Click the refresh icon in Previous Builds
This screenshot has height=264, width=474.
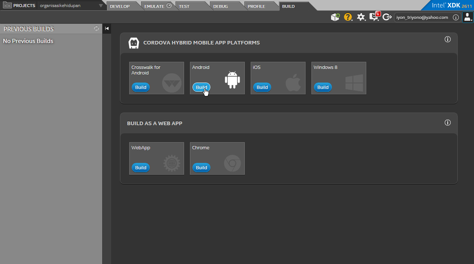pos(97,29)
